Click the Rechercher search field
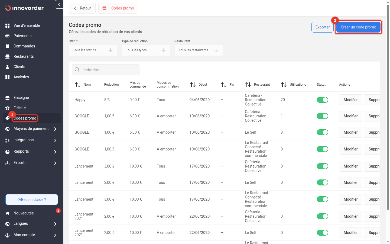This screenshot has width=390, height=244. [106, 70]
